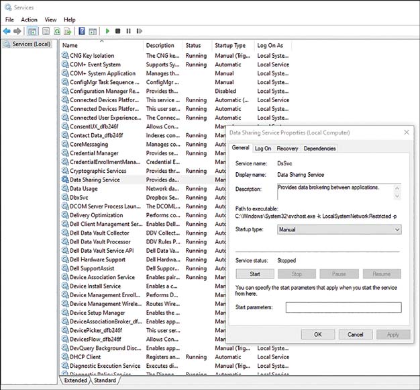420x390 pixels.
Task: Click the OK button
Action: (317, 334)
